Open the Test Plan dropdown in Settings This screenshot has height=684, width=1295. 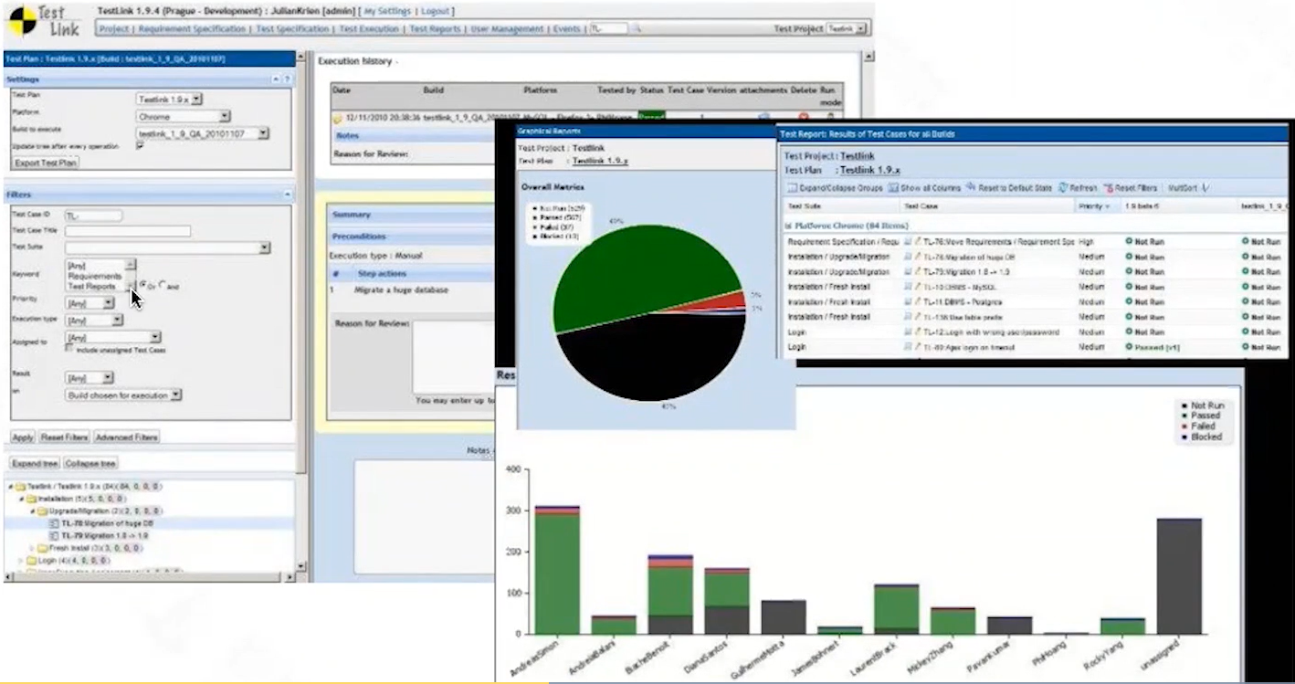[169, 99]
